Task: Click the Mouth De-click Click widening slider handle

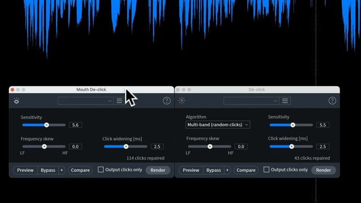Action: click(126, 147)
